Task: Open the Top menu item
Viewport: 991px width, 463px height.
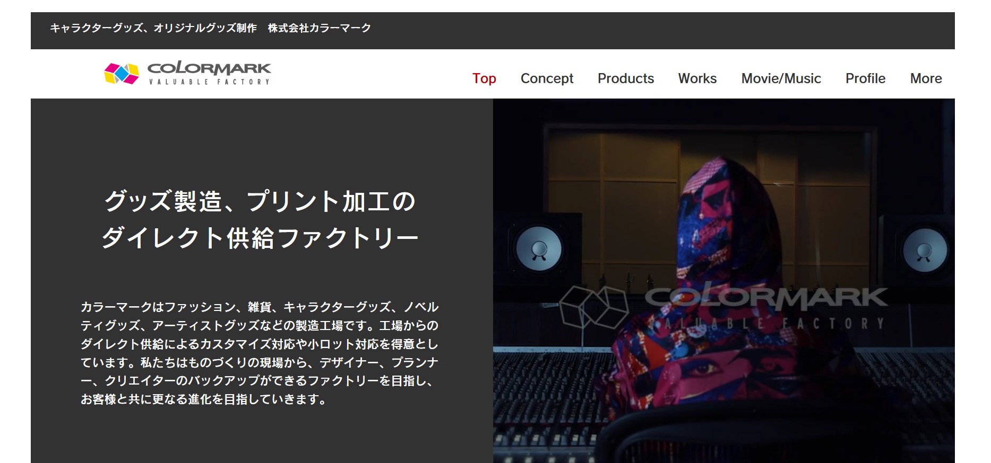Action: click(x=484, y=78)
